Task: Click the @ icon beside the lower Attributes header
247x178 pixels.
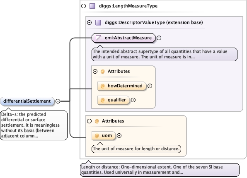Action: click(x=97, y=121)
